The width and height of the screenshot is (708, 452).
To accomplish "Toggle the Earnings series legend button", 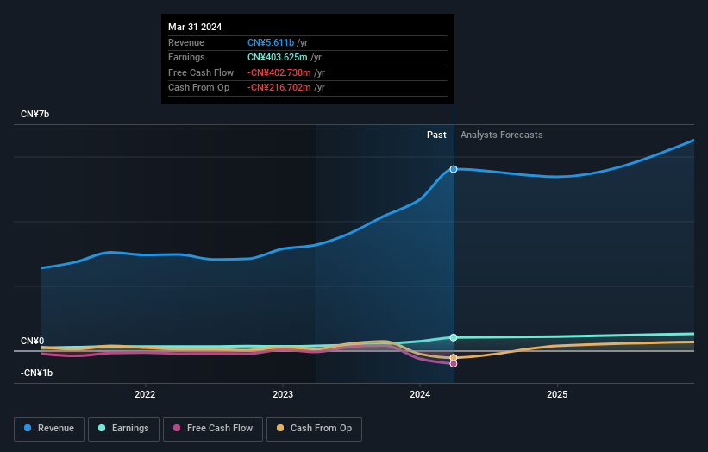I will pos(123,429).
